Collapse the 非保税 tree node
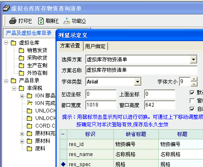 click(14, 89)
